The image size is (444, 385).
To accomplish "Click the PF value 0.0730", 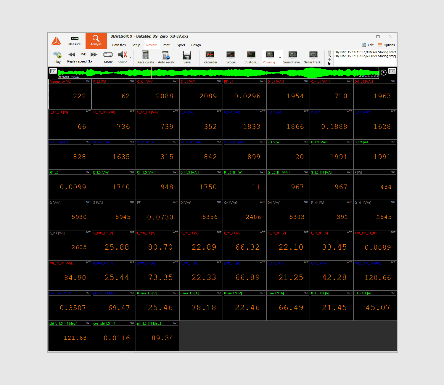I will pos(160,217).
